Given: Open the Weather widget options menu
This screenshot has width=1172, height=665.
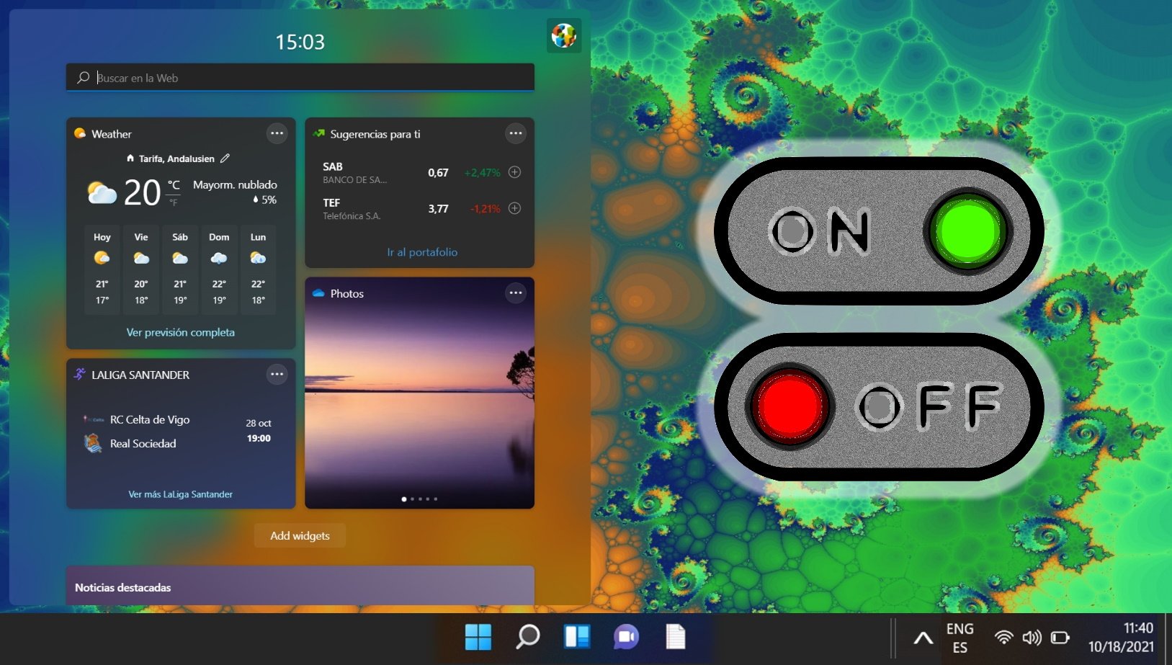Looking at the screenshot, I should (x=277, y=133).
